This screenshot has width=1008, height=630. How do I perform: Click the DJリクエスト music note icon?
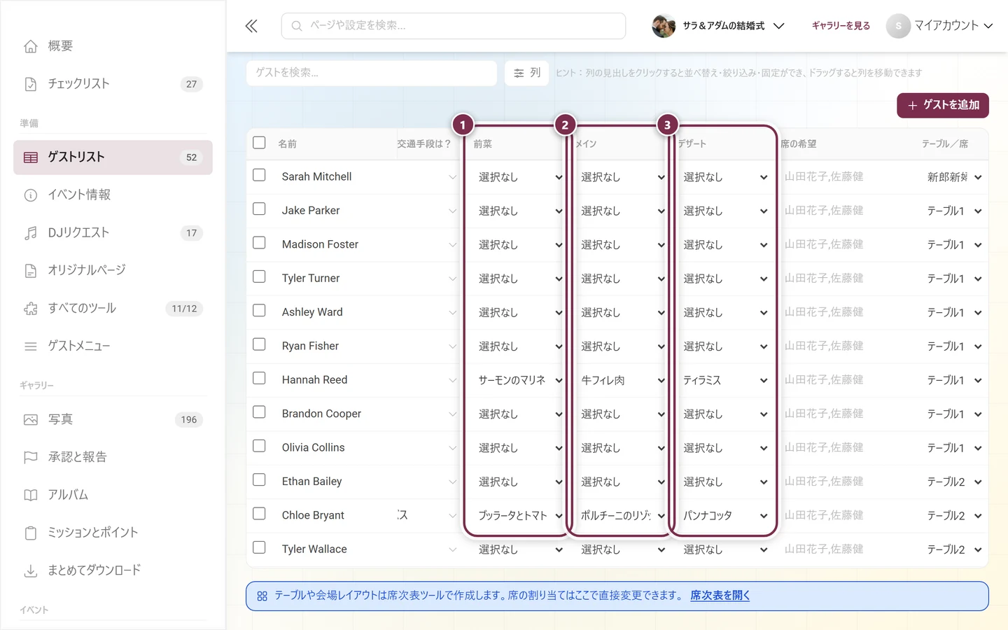[x=31, y=233]
